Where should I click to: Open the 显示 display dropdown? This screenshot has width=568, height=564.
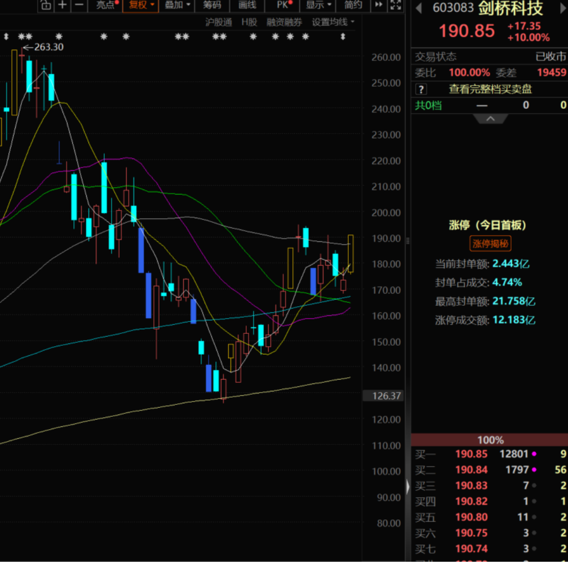318,5
